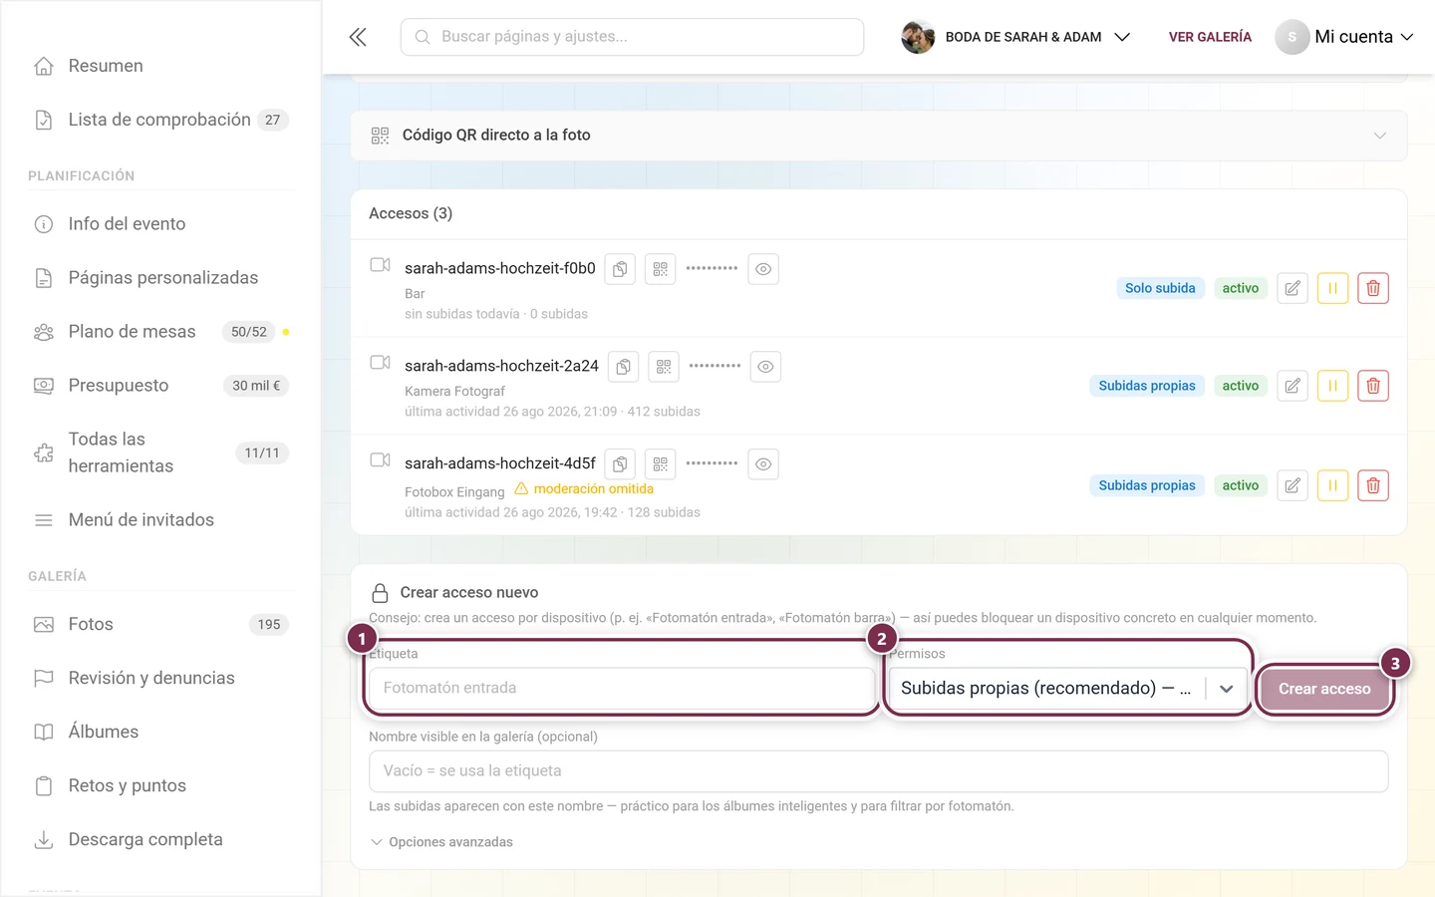Show QR code for sarah-adams-hochzeit-4d5f
The width and height of the screenshot is (1435, 897).
coord(661,464)
